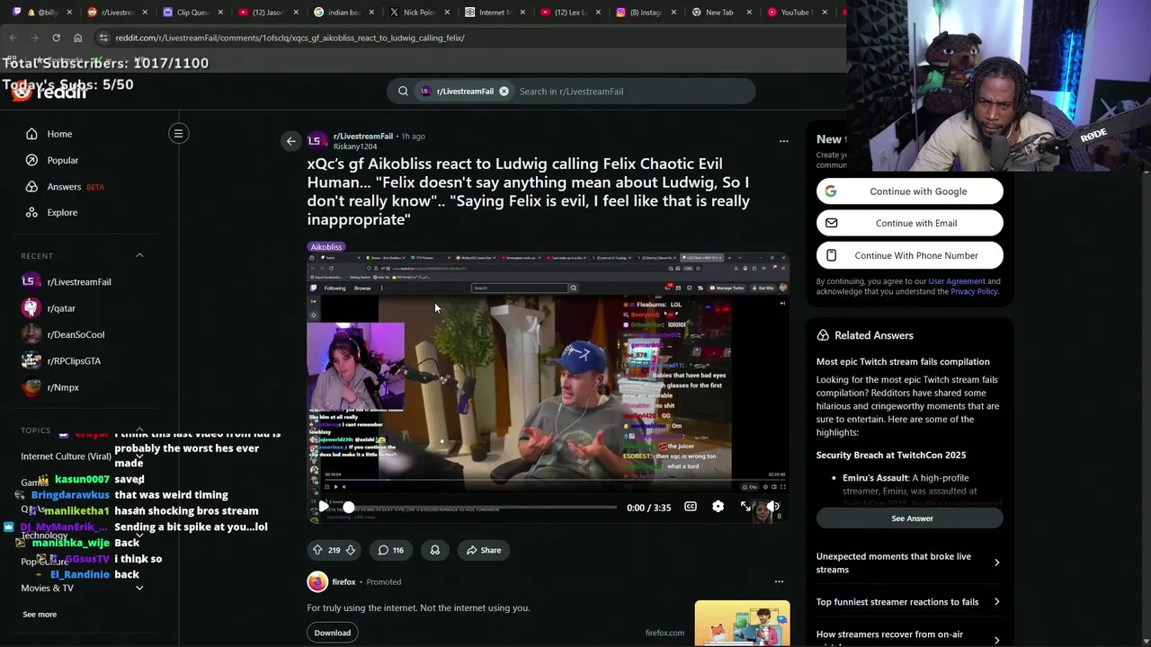Continue With Phone Number sign-in
This screenshot has width=1151, height=647.
[x=909, y=255]
